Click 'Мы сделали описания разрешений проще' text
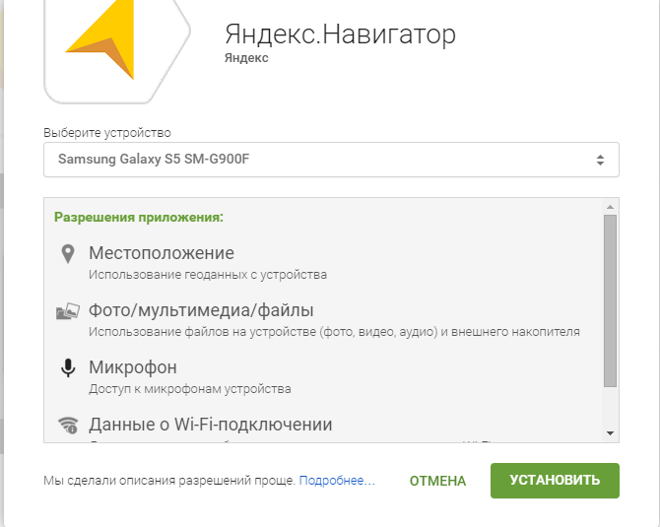Screen dimensions: 660x527 [169, 481]
